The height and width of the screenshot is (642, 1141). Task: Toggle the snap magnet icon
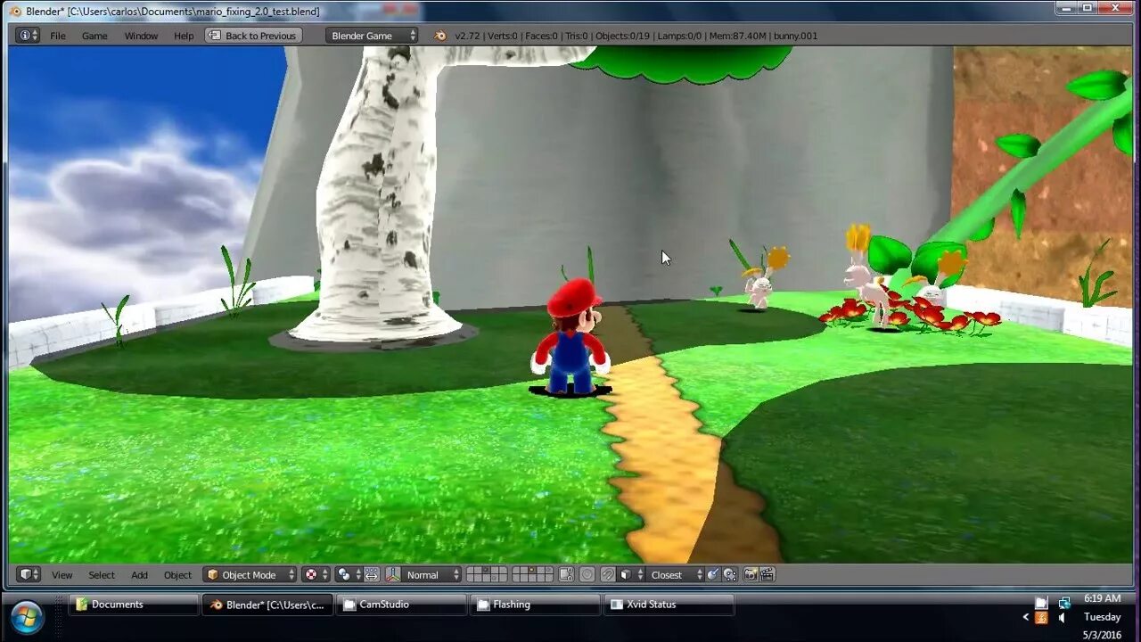pos(608,575)
